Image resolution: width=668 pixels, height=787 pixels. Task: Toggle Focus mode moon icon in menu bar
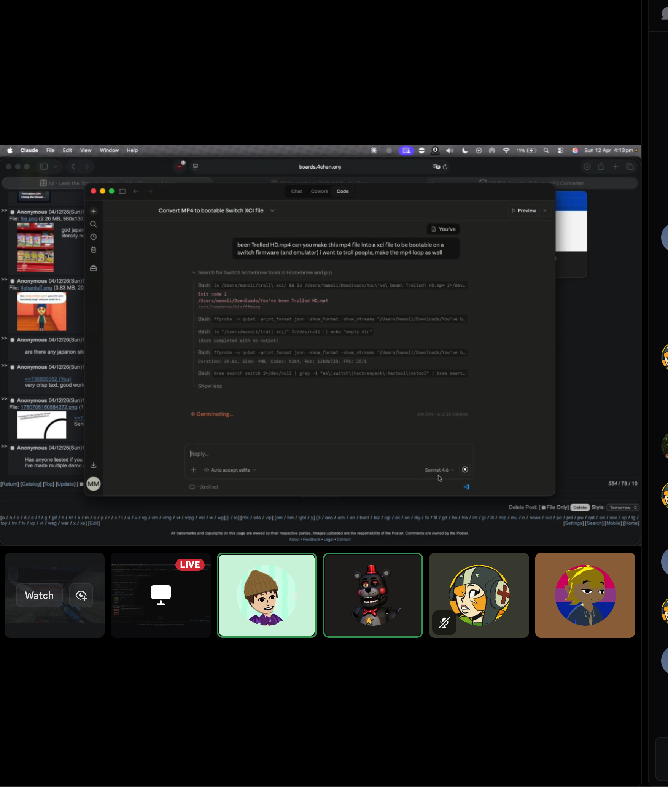(x=464, y=150)
